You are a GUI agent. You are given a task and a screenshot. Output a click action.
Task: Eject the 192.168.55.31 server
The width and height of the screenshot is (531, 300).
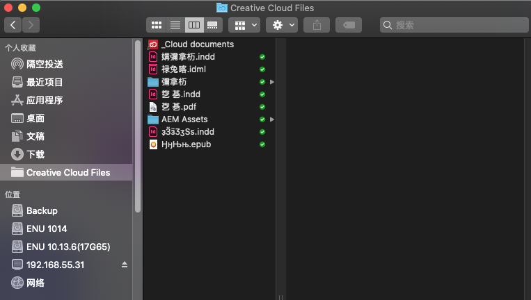pyautogui.click(x=125, y=265)
